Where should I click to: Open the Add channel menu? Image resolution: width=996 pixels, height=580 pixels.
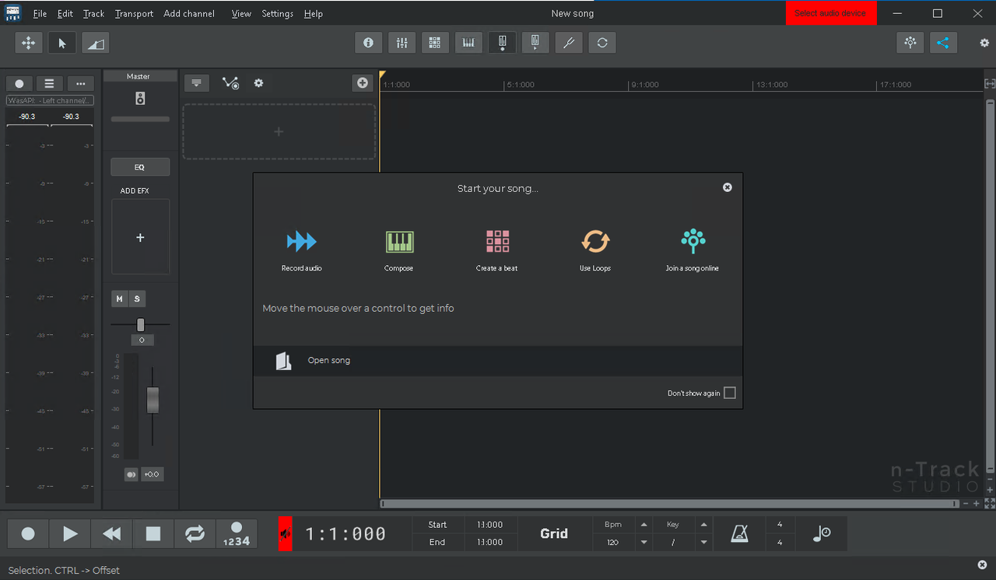(189, 14)
